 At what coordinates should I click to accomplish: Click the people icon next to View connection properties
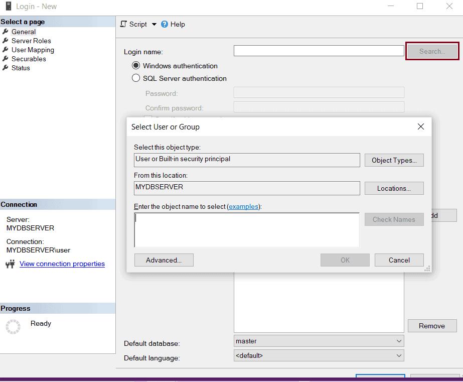point(11,264)
